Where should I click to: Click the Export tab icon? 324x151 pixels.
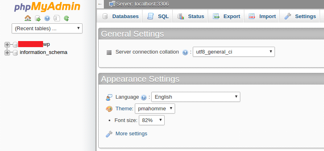(x=216, y=17)
